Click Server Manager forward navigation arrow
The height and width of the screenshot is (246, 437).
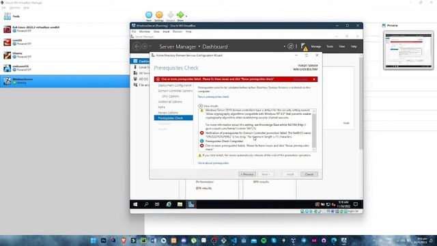click(x=144, y=46)
